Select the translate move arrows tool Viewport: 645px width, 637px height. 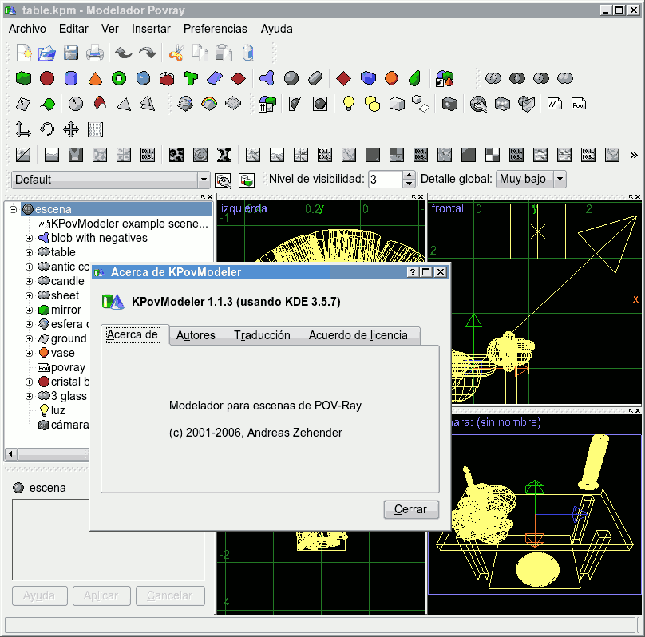click(x=71, y=129)
